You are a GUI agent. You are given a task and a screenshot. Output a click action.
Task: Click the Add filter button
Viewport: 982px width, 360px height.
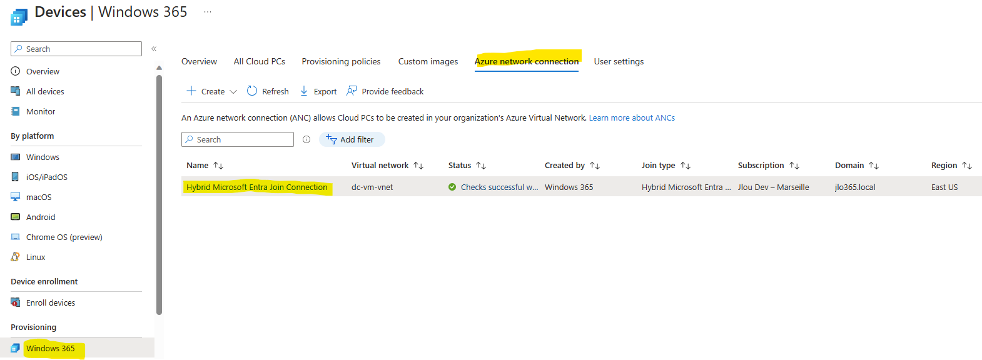(352, 139)
